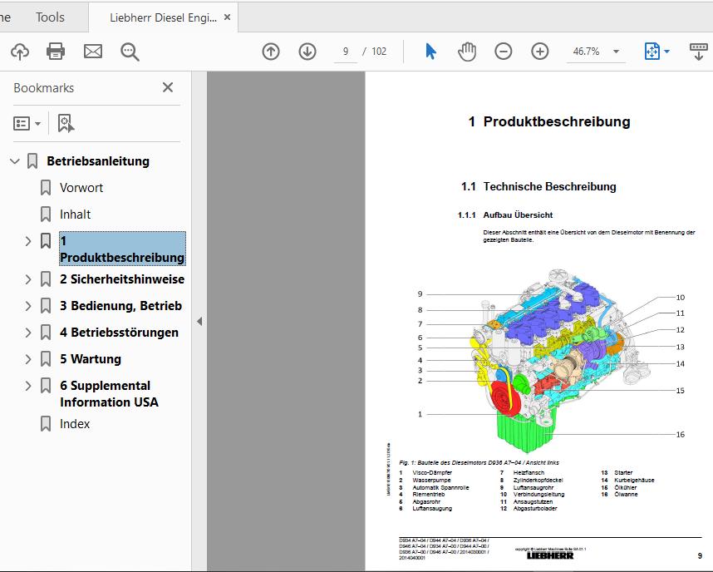The width and height of the screenshot is (713, 572).
Task: Switch to the Tools tab
Action: (x=50, y=17)
